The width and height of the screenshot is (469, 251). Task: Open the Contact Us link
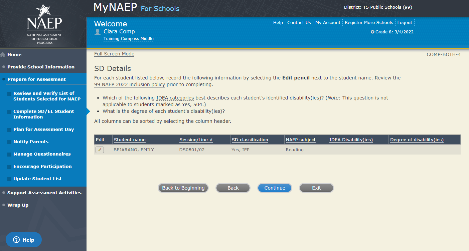coord(299,23)
